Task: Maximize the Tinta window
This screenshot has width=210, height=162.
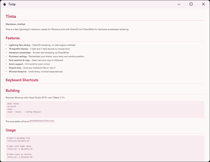Action: pyautogui.click(x=191, y=4)
